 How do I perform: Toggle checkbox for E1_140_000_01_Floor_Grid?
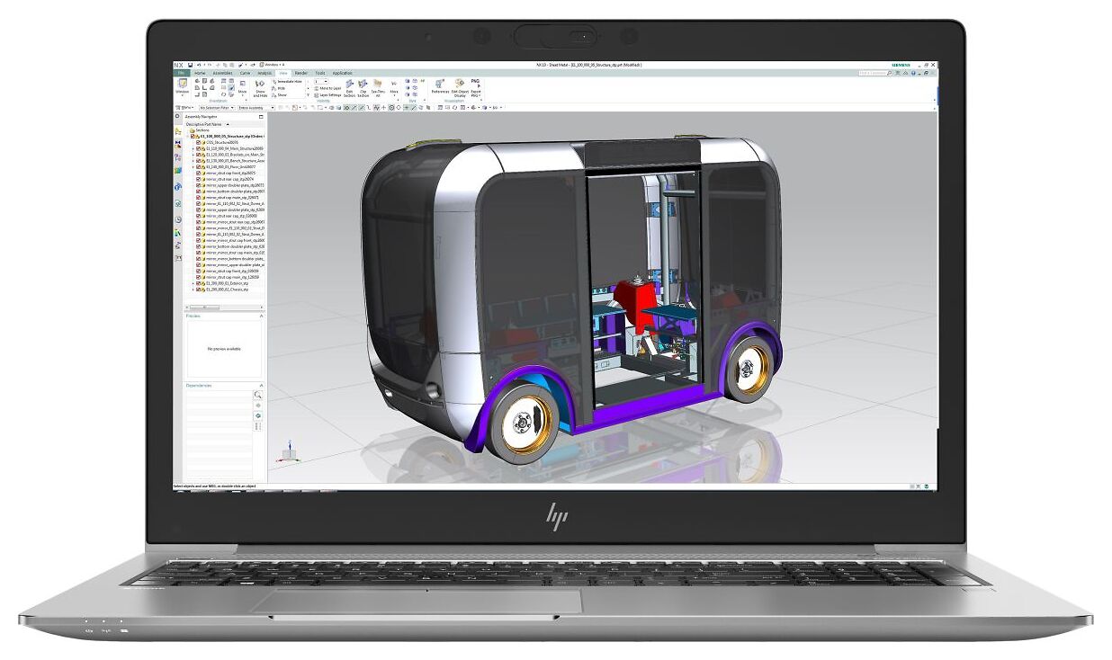pos(199,167)
